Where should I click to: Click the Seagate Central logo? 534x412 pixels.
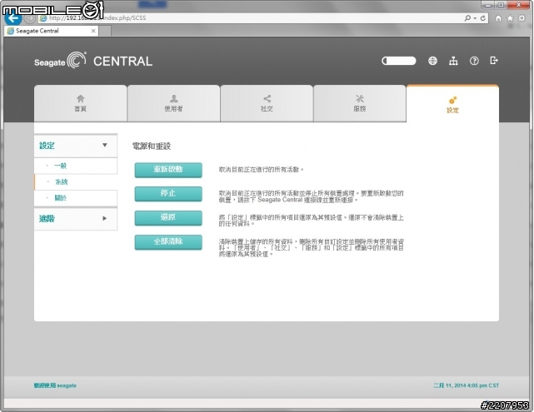93,61
